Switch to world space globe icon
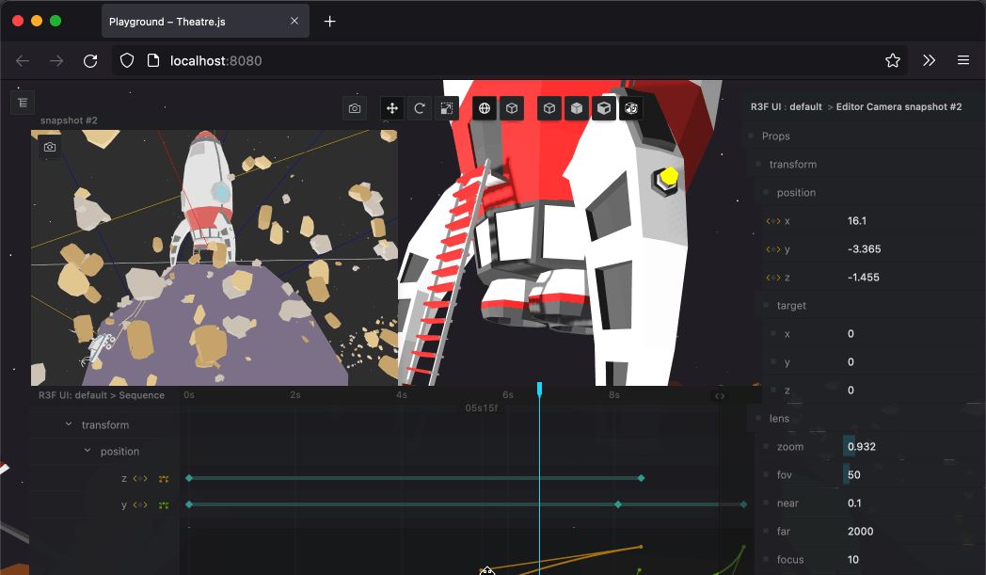986x575 pixels. 485,109
